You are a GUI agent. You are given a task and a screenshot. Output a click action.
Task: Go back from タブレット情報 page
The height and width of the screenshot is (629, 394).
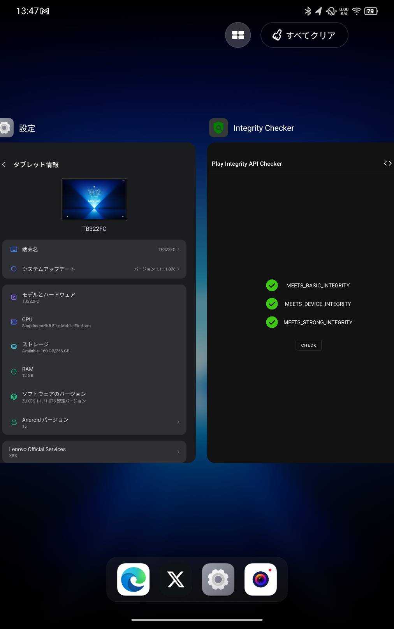pos(4,164)
